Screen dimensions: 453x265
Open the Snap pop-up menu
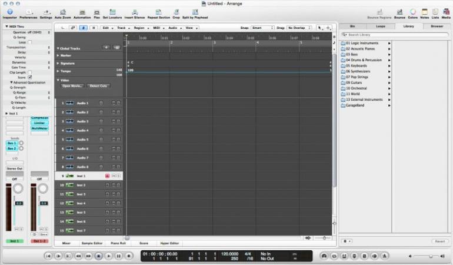[x=262, y=28]
